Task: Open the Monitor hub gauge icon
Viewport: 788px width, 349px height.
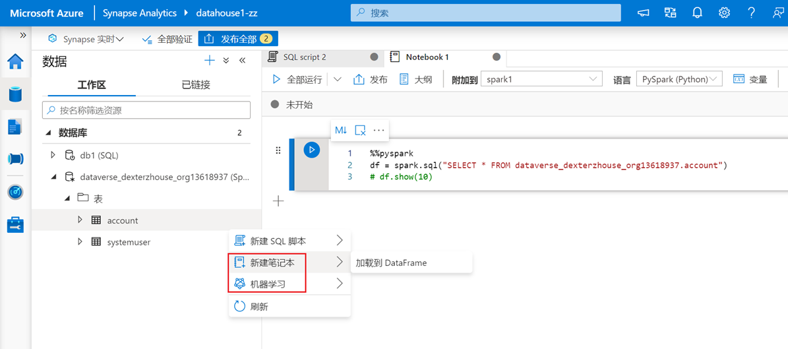Action: 16,192
